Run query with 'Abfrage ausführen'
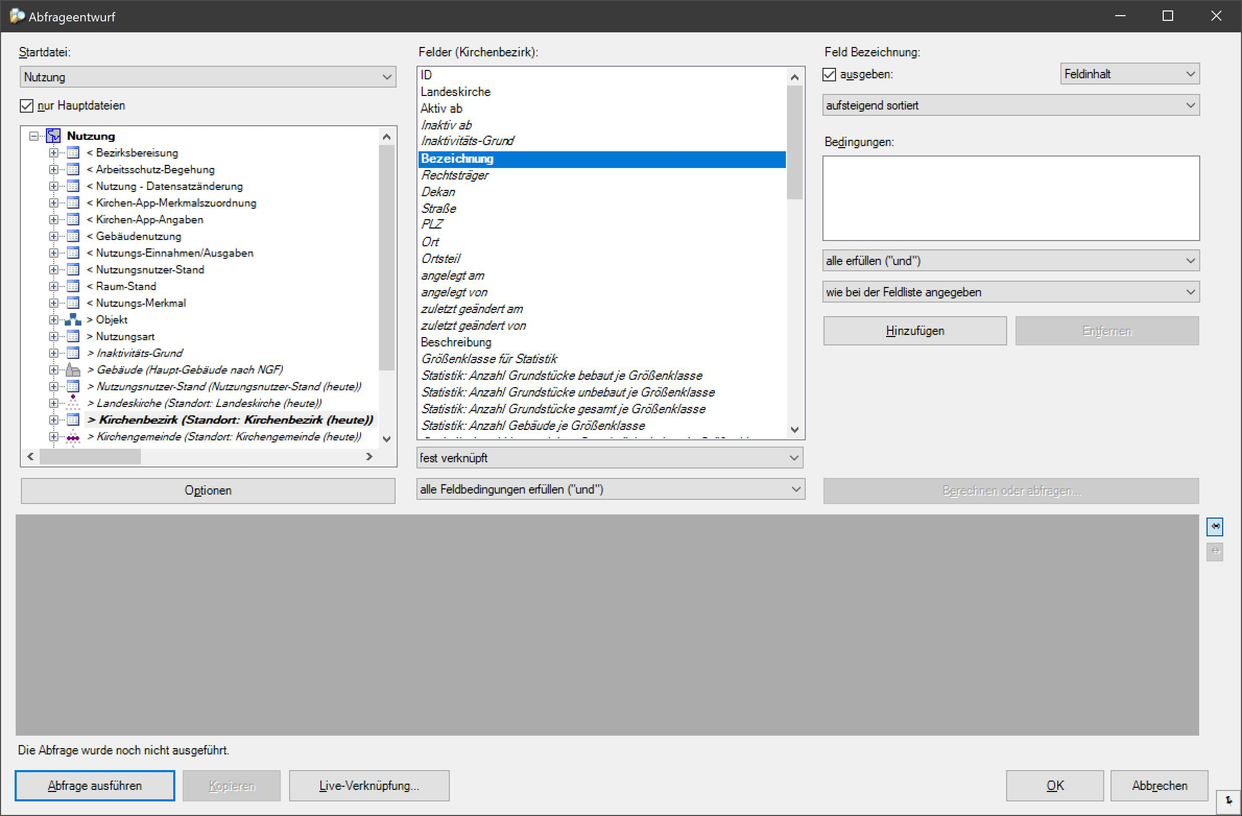 [95, 786]
